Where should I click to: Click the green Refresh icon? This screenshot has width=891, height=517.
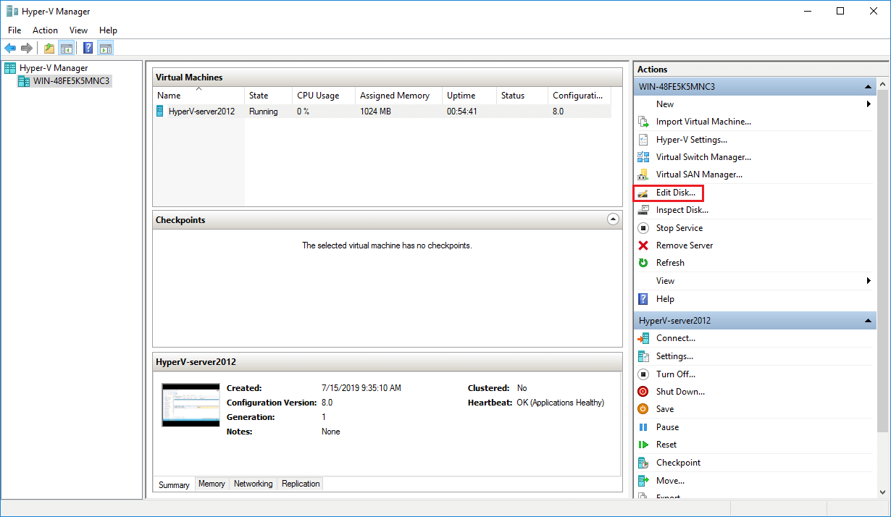tap(643, 263)
